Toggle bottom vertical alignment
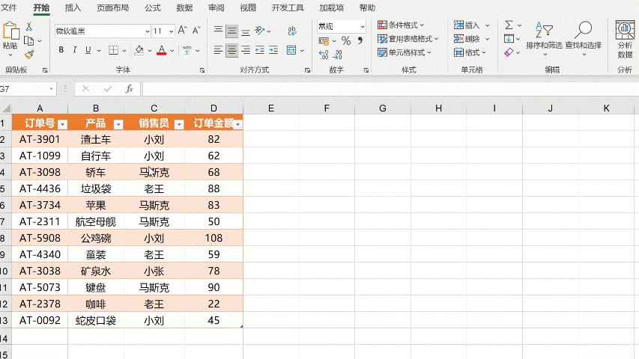Viewport: 639px width, 359px height. (x=246, y=31)
